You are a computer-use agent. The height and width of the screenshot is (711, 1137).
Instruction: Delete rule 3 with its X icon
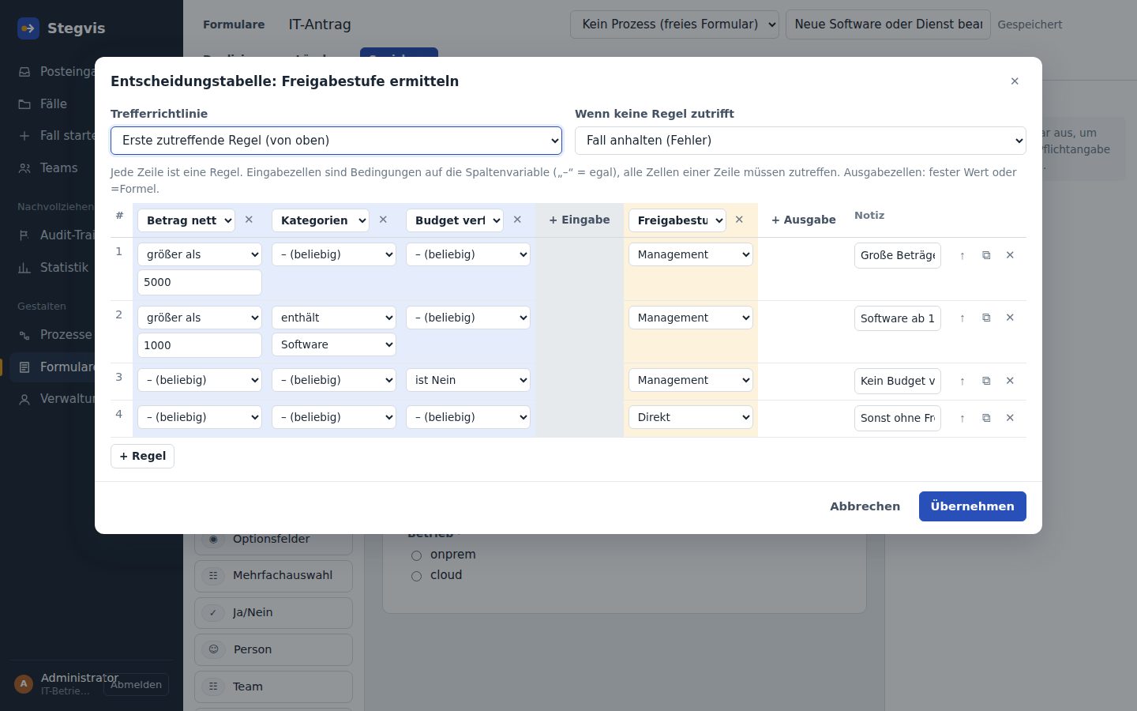pos(1010,381)
